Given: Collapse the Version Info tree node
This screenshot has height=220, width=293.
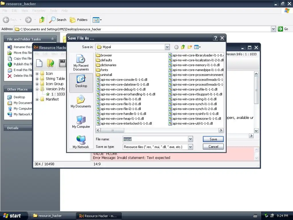Looking at the screenshot, I should coord(37,89).
